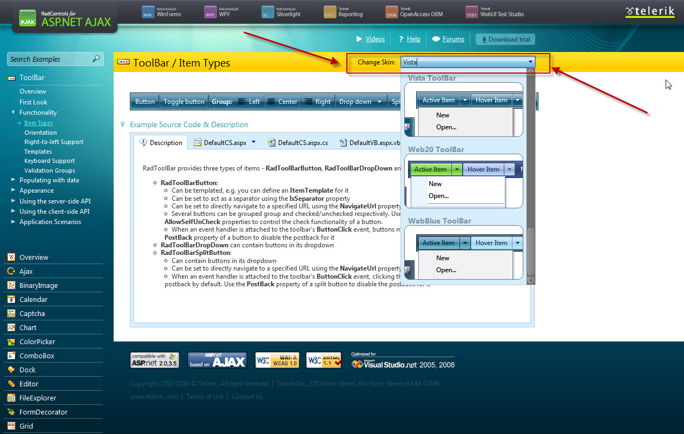Screen dimensions: 684x434
Task: Expand the Appearance tree node
Action: point(13,190)
